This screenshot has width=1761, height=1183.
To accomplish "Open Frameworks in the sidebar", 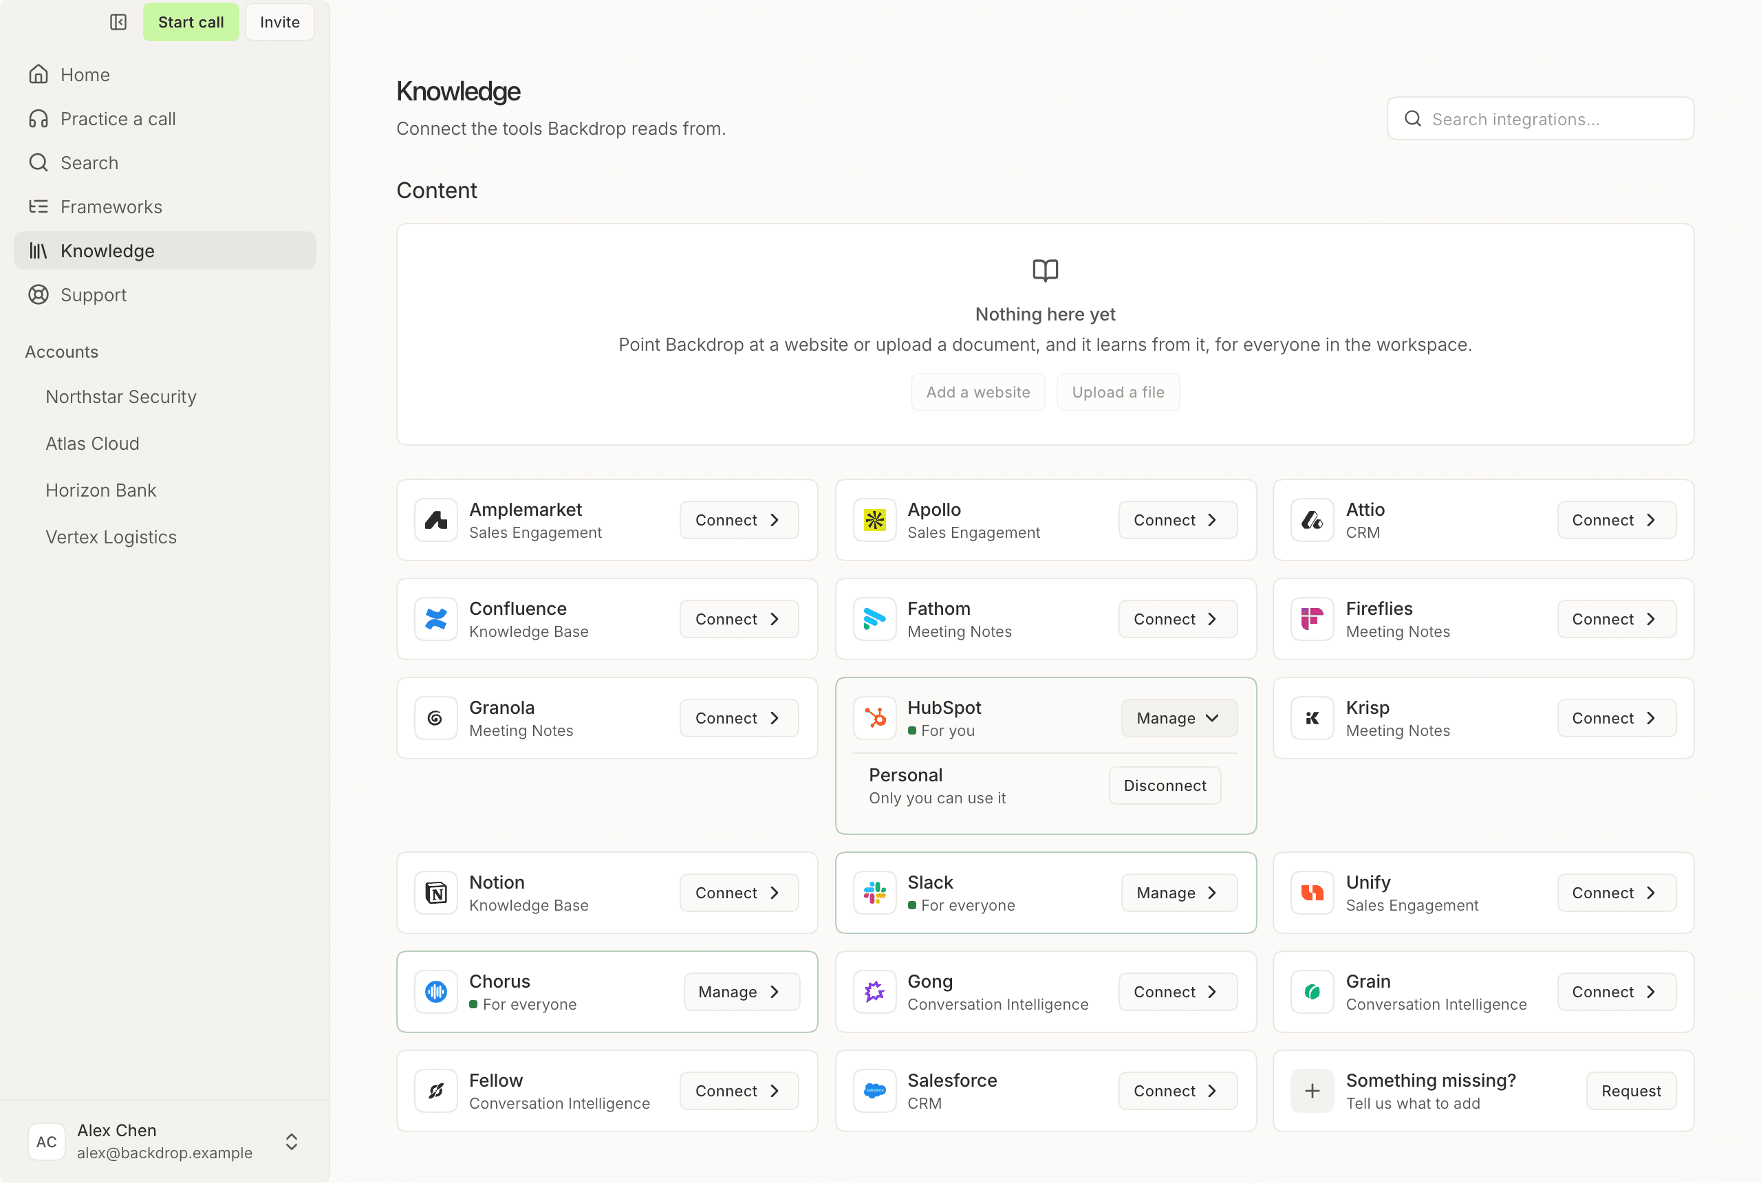I will (164, 207).
